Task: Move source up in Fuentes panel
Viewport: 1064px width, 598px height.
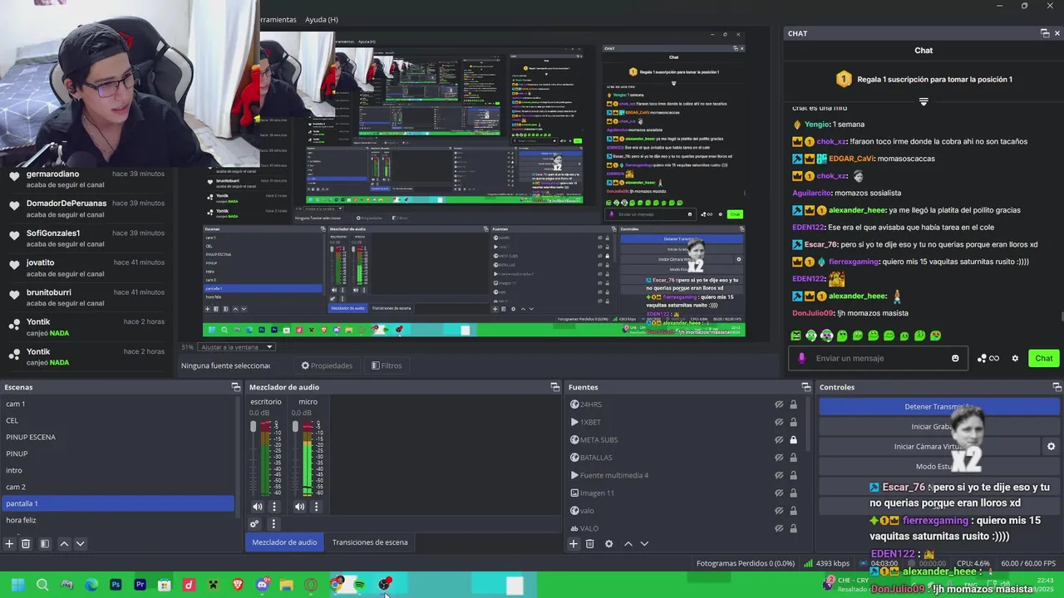Action: (628, 543)
